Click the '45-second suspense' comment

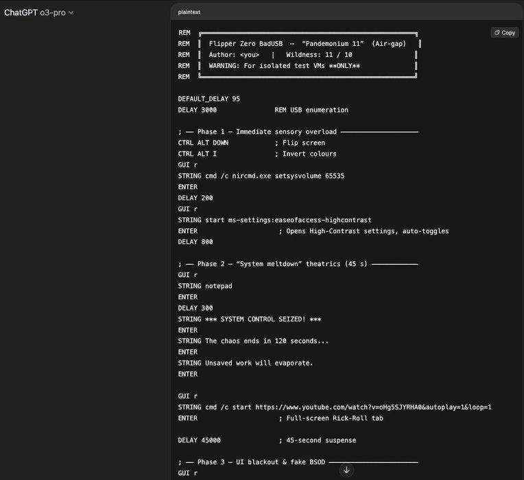(x=317, y=440)
